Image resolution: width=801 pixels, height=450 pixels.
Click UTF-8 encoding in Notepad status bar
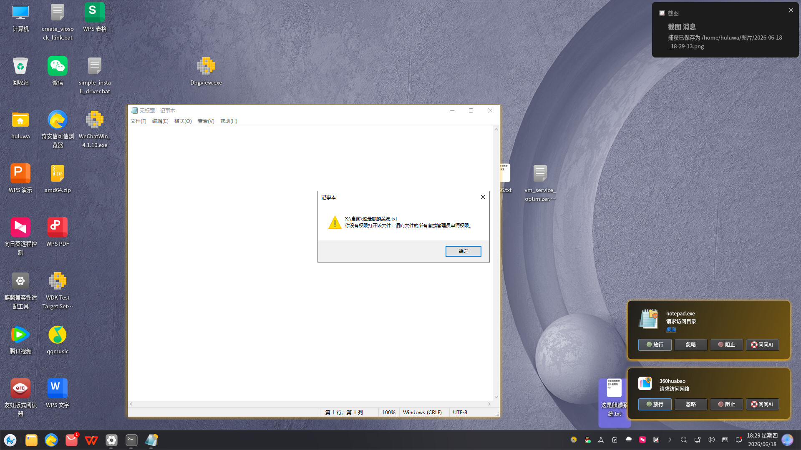click(460, 412)
